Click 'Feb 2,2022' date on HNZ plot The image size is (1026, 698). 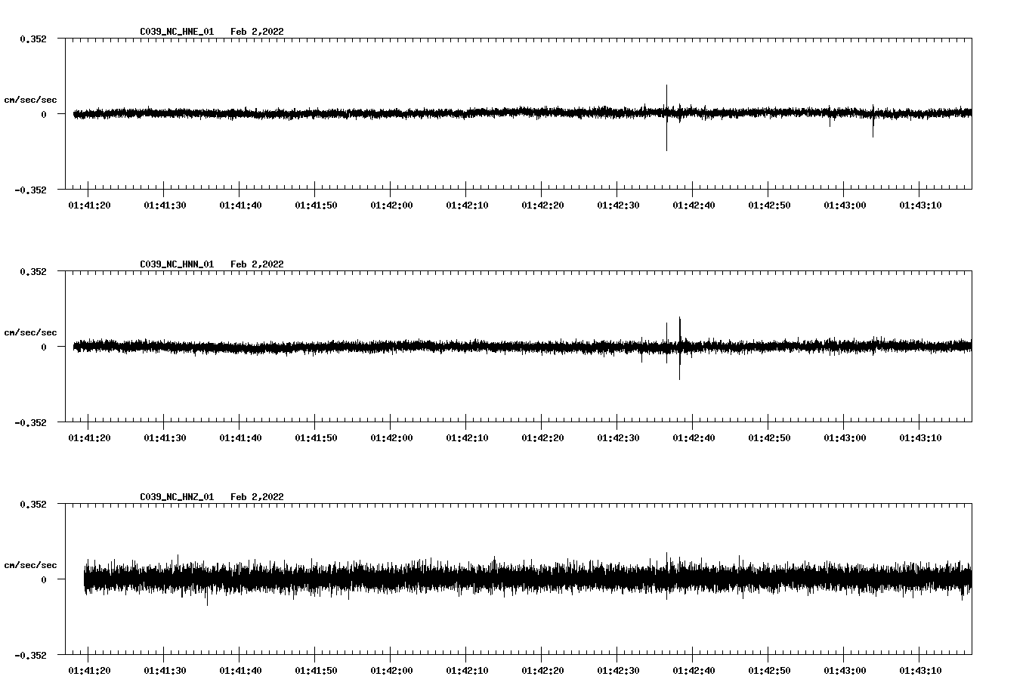tap(257, 497)
